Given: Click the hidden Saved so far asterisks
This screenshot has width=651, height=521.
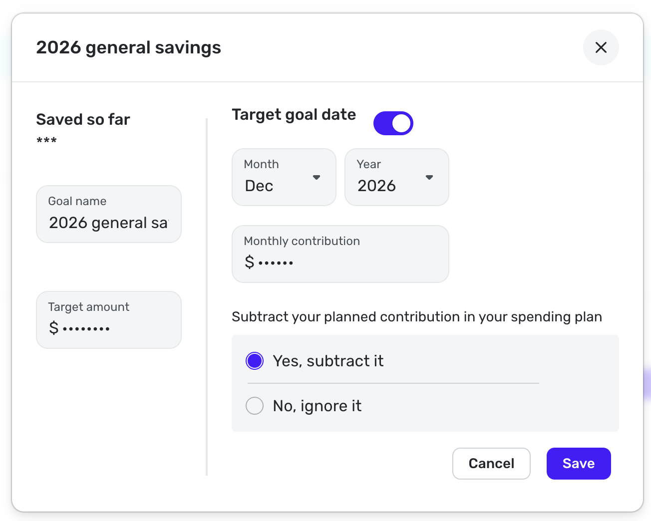Looking at the screenshot, I should tap(46, 141).
